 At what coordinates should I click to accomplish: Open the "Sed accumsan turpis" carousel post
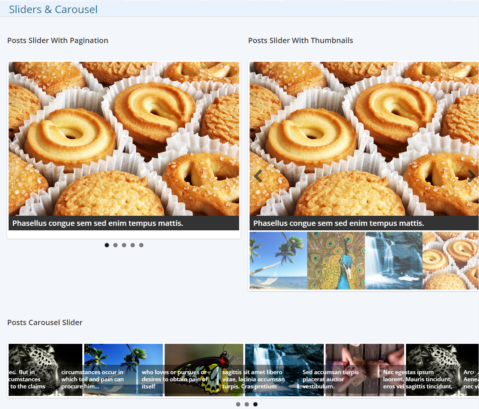pos(364,370)
